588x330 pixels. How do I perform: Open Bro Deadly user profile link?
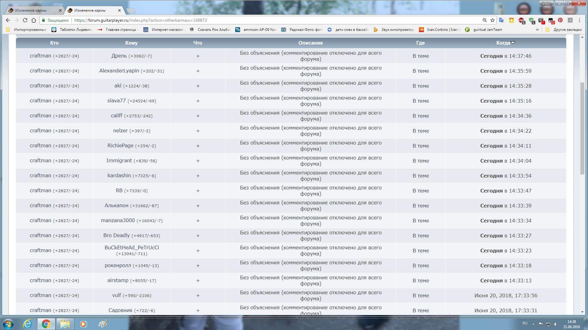click(x=116, y=235)
